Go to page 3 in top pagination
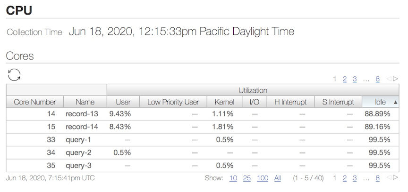Viewport: 408px width, 192px height. tap(354, 79)
